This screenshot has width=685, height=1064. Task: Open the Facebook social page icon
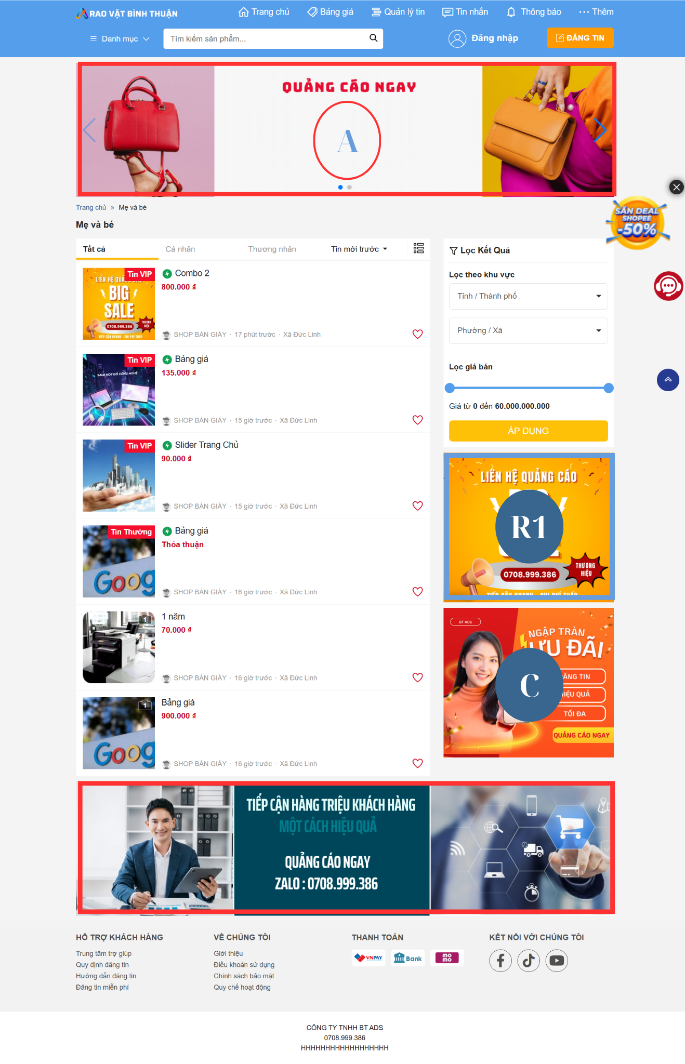500,961
